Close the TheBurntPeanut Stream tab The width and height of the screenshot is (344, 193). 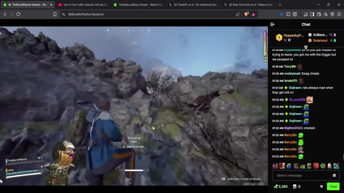coord(51,5)
